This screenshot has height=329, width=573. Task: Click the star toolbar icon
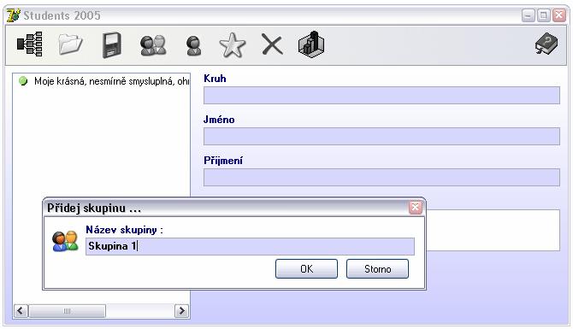[232, 45]
